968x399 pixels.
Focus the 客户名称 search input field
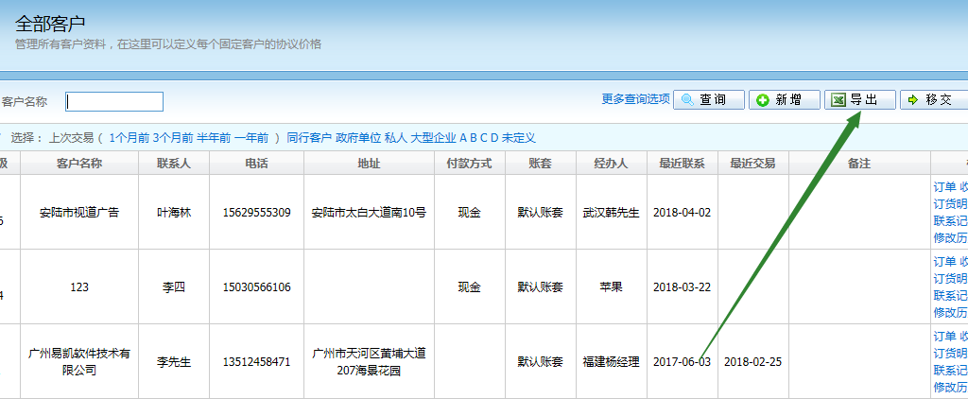tap(114, 101)
